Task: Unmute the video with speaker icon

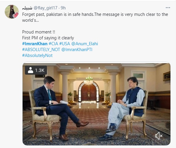Action: coord(159,135)
